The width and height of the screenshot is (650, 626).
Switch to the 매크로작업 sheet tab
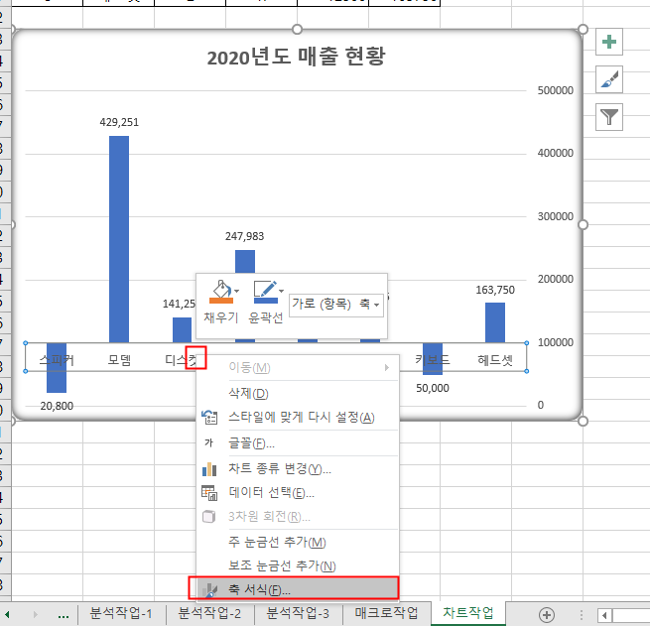(386, 613)
